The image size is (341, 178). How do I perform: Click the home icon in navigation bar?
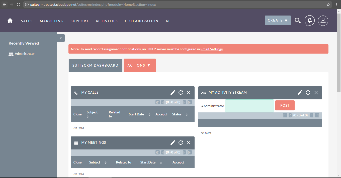(10, 21)
